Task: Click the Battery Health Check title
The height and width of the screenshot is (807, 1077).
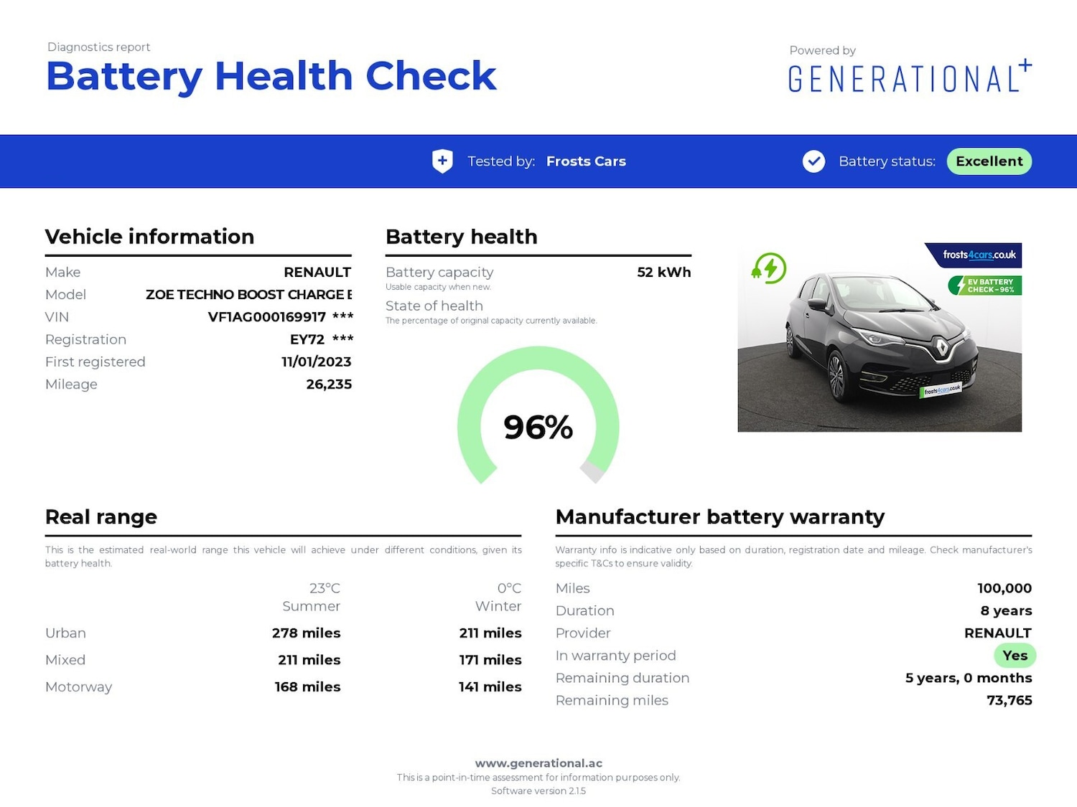Action: click(x=271, y=76)
